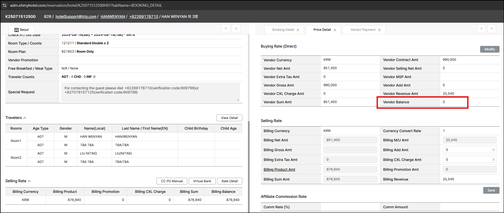Click the site info icon in address bar

coord(4,5)
